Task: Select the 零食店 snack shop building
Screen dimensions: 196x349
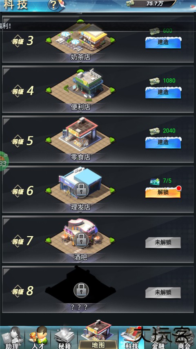Action: pyautogui.click(x=81, y=136)
